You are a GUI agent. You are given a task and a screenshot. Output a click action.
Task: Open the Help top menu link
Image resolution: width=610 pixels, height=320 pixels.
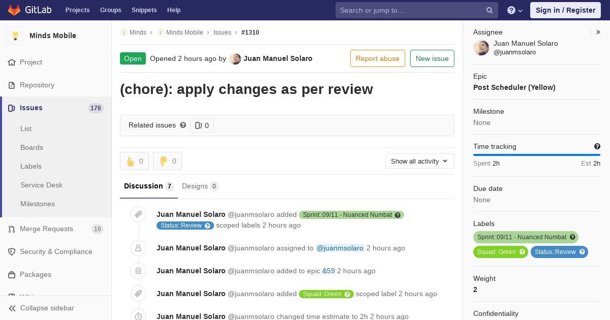pos(174,10)
